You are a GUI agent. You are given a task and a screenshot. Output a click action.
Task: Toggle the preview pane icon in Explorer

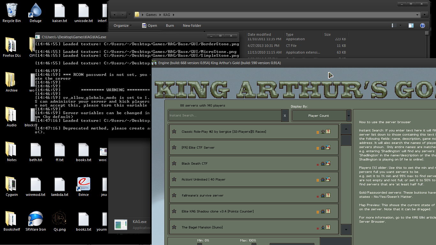[411, 26]
